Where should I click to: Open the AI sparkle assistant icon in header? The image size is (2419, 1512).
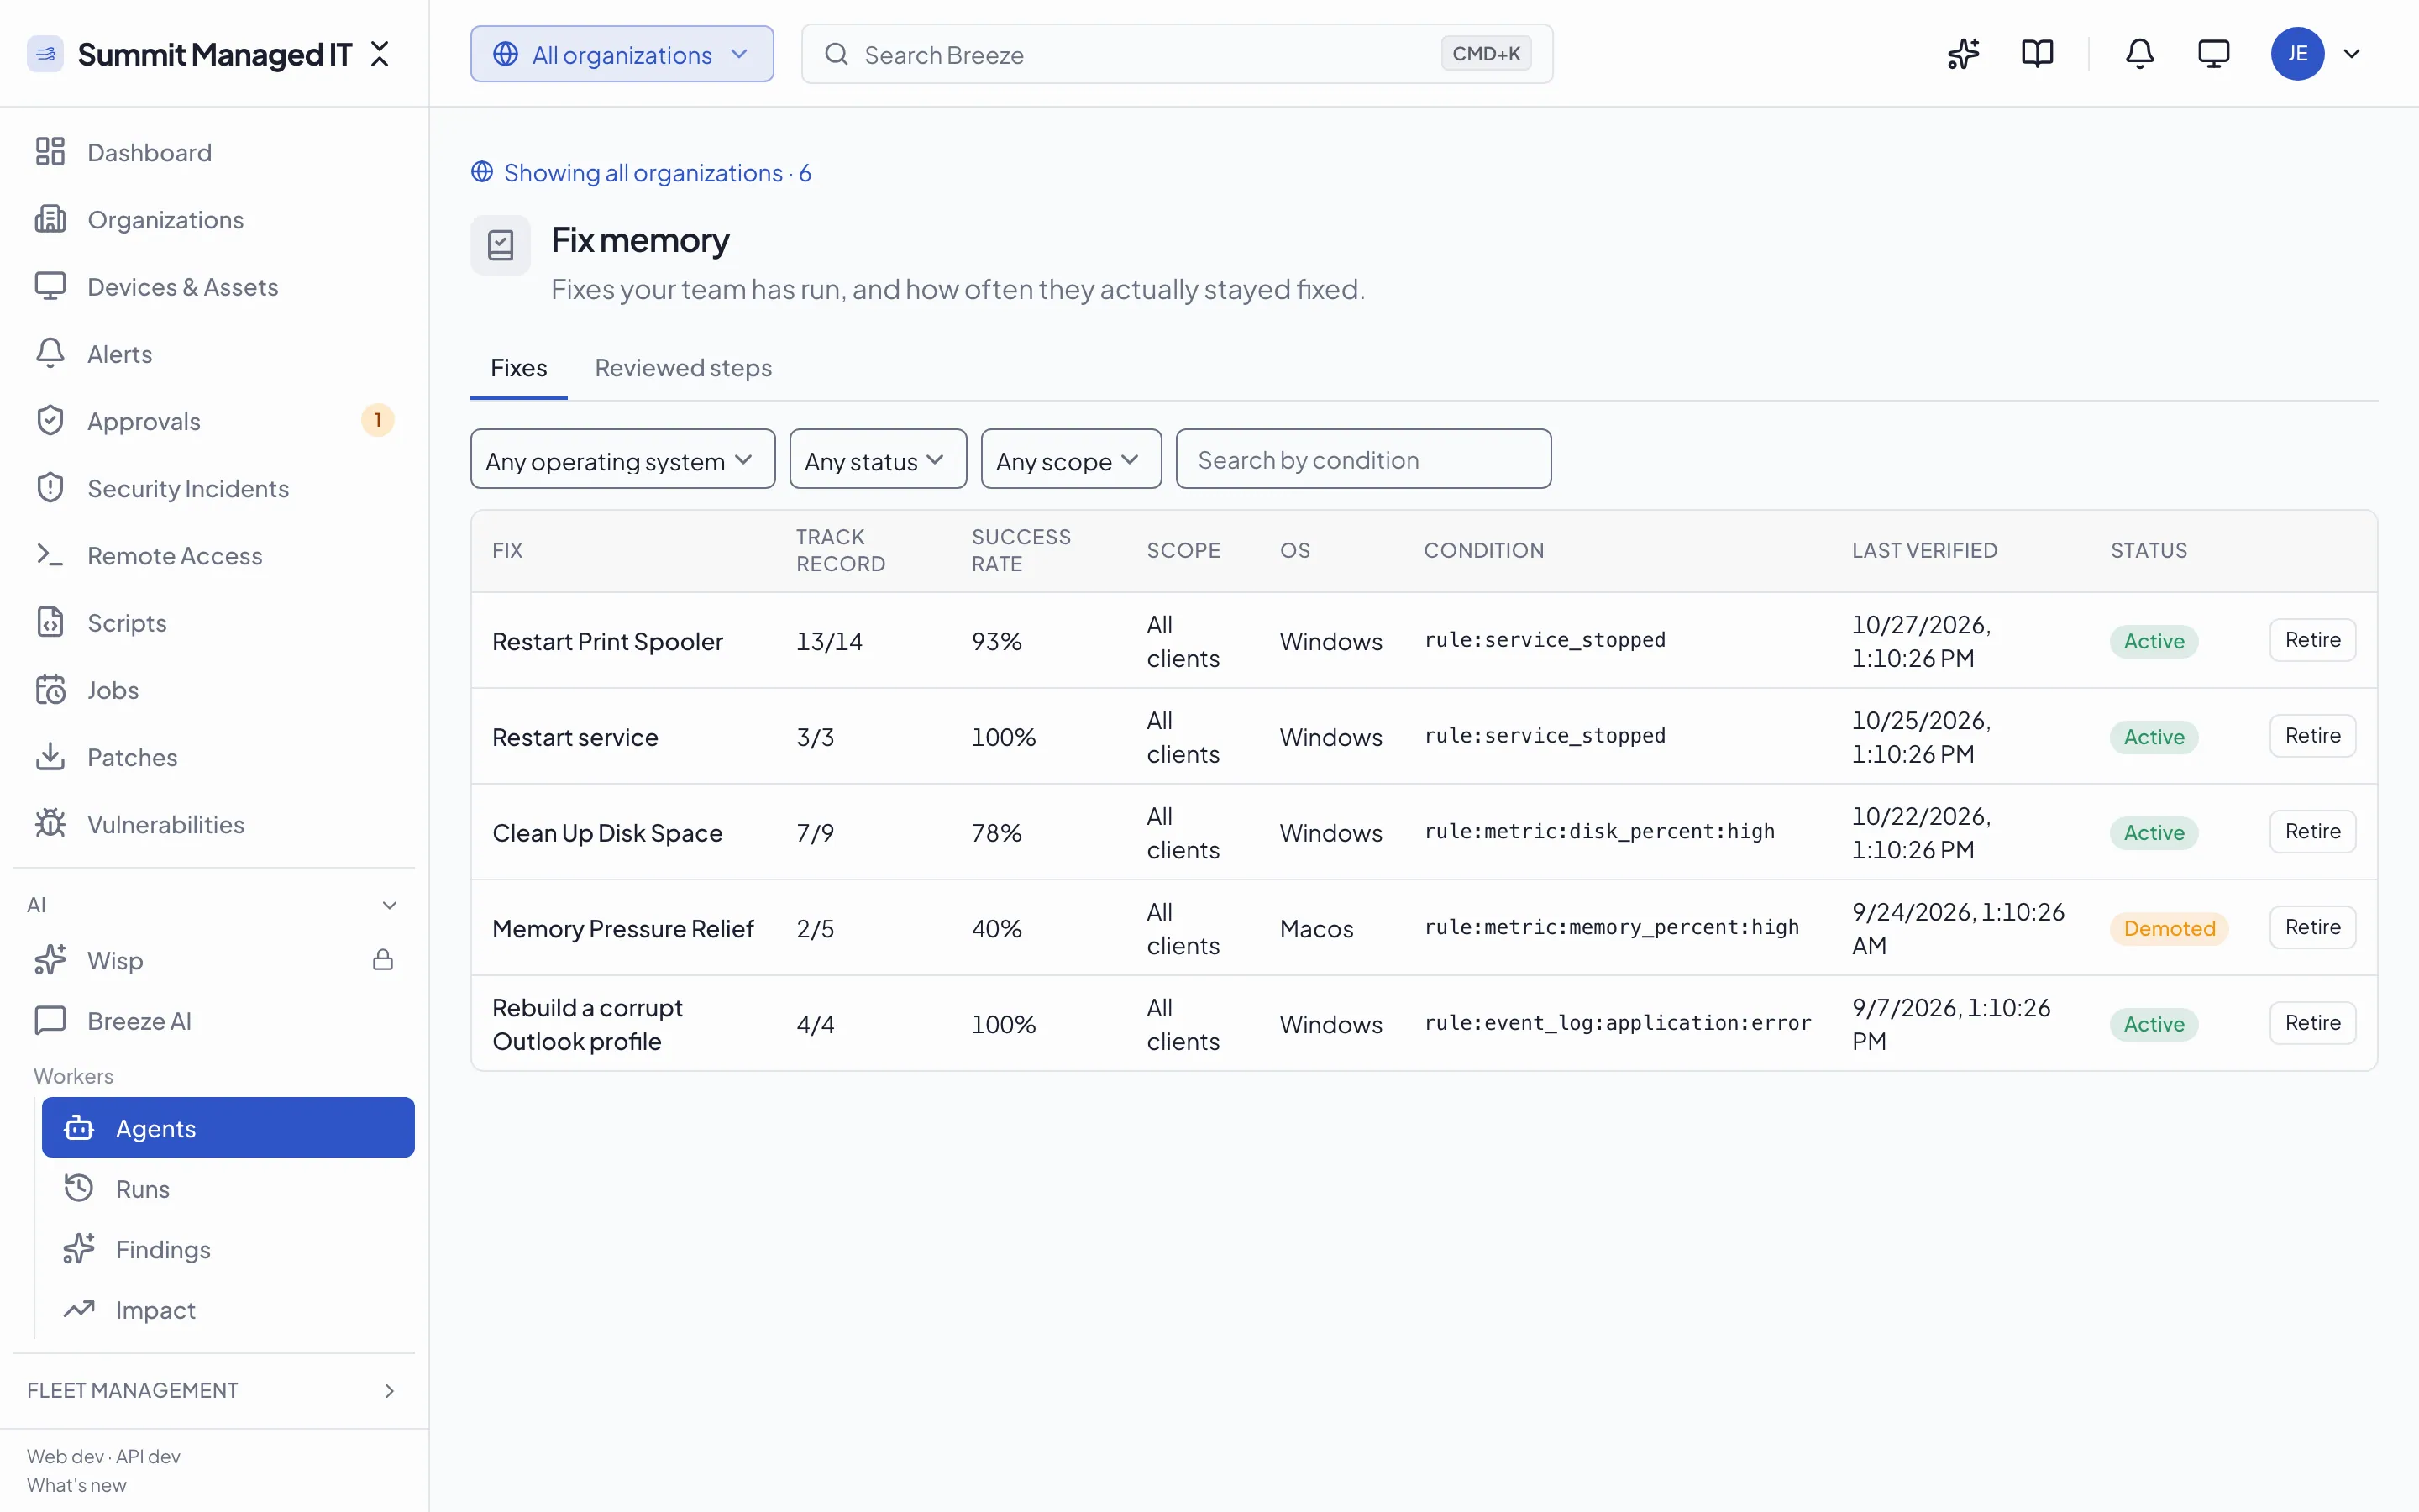pos(1963,54)
